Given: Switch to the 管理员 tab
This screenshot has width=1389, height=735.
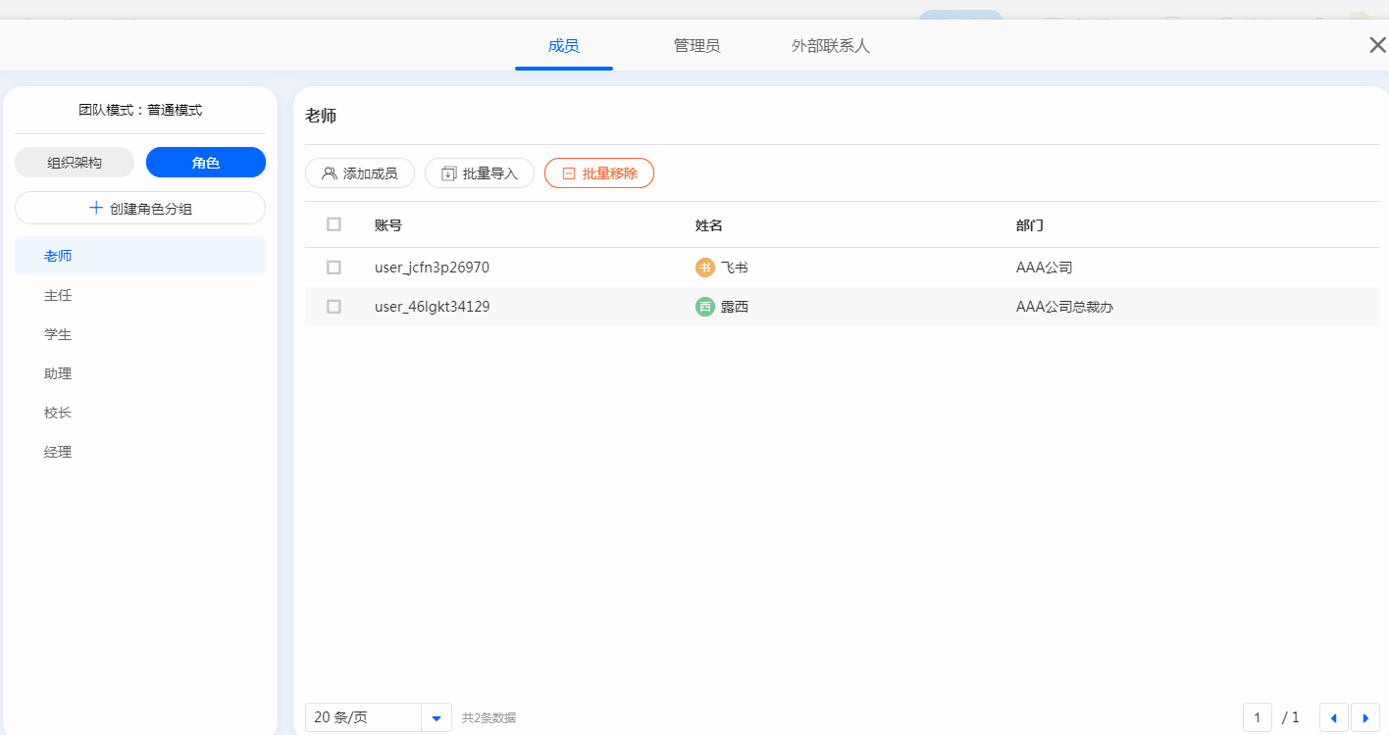Looking at the screenshot, I should click(696, 46).
